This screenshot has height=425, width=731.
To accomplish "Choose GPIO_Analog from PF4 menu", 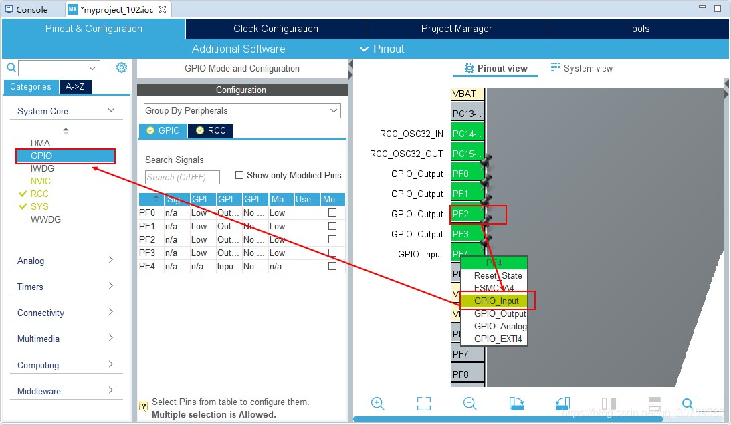I will (x=500, y=326).
